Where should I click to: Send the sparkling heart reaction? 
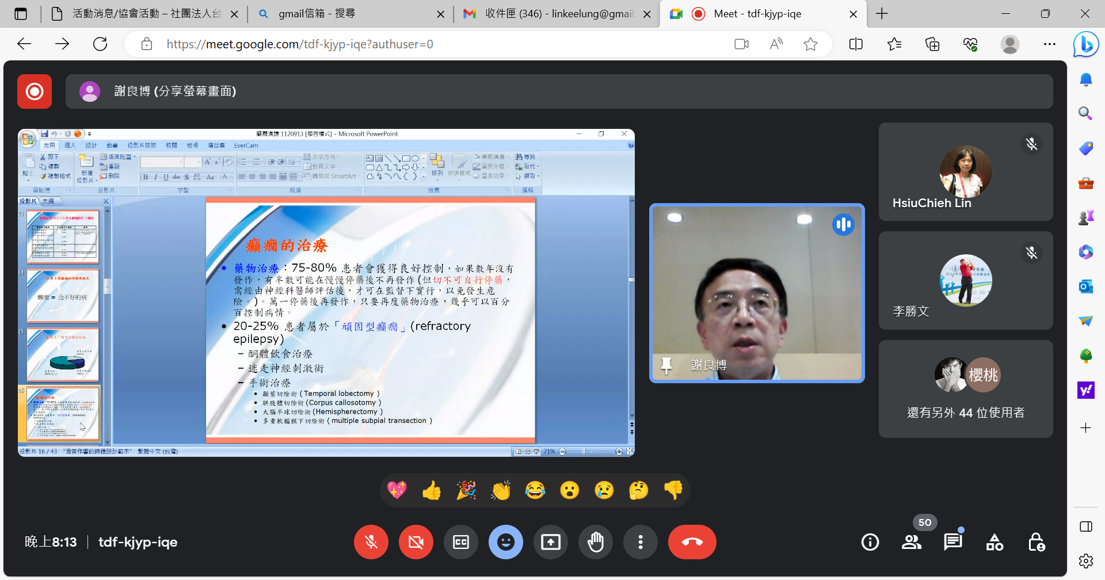pyautogui.click(x=397, y=490)
